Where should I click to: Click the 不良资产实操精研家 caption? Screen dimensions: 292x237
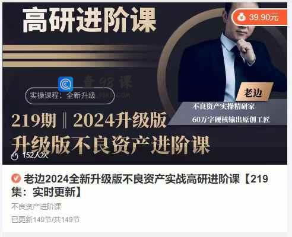coord(224,107)
